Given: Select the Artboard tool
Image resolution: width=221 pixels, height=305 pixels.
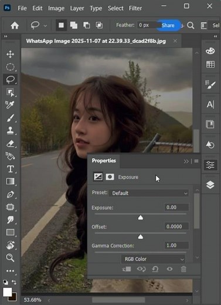Looking at the screenshot, I should click(10, 207).
